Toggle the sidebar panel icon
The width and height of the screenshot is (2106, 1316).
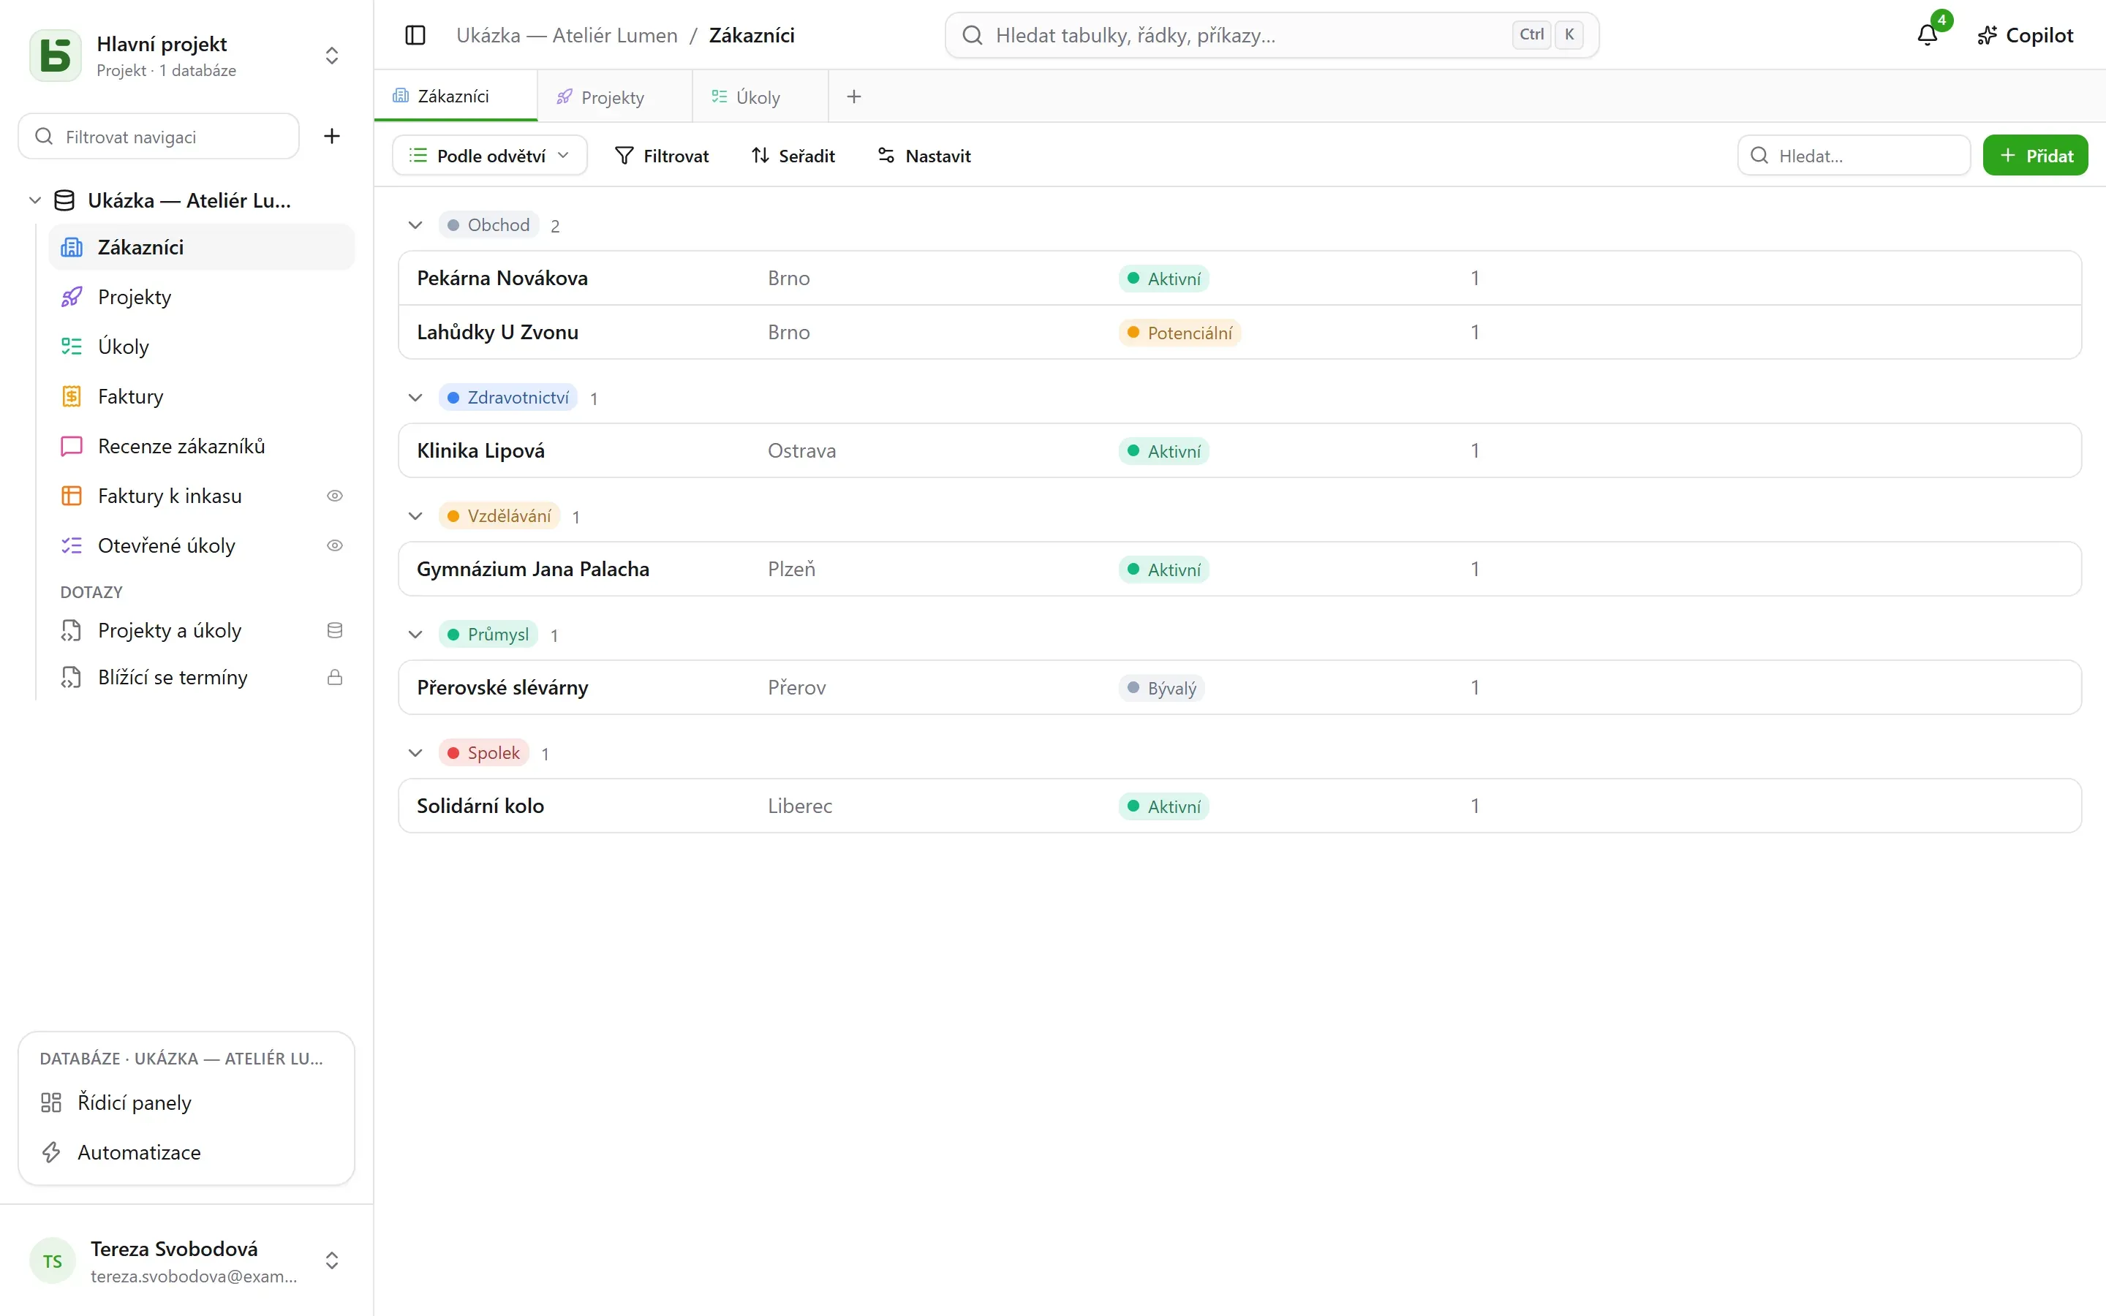(415, 35)
